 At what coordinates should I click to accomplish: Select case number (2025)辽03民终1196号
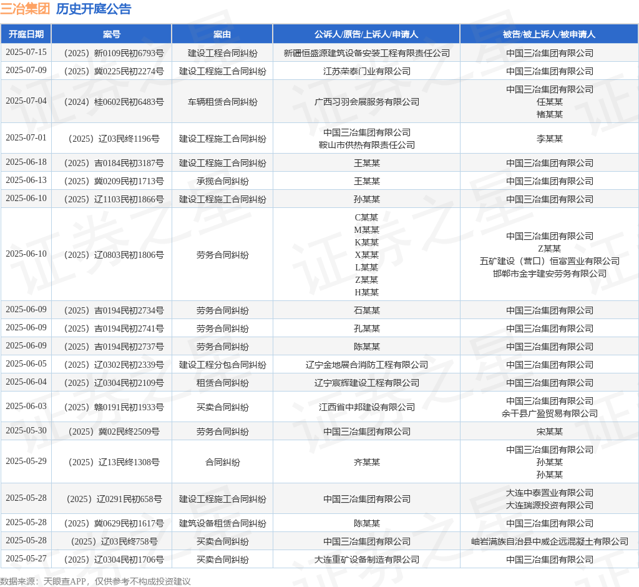point(112,139)
